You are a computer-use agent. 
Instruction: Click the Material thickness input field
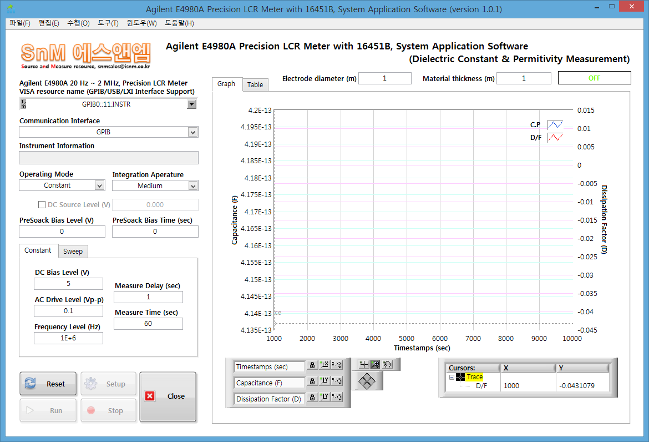[x=524, y=78]
